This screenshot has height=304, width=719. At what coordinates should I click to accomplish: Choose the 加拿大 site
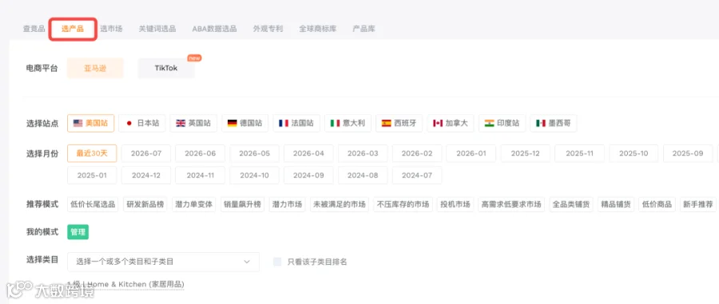[x=451, y=123]
